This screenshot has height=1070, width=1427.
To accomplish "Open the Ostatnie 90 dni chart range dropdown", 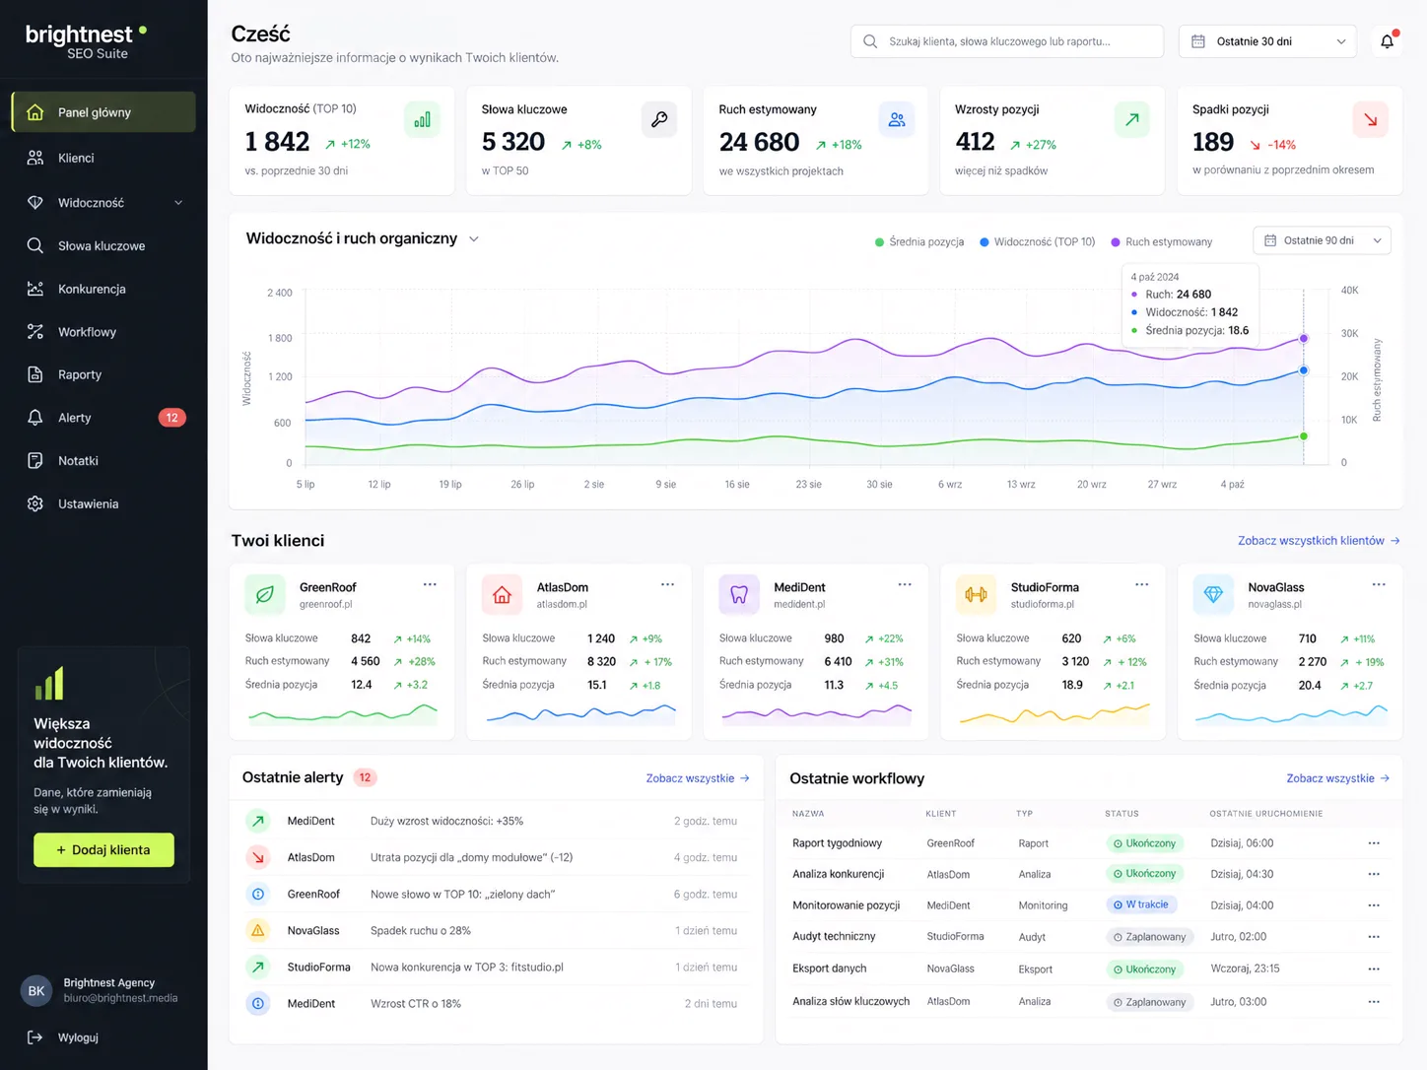I will 1322,240.
